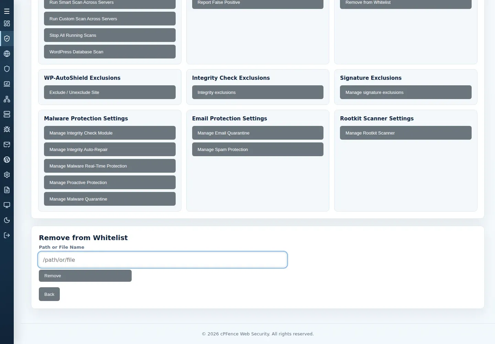The height and width of the screenshot is (344, 495).
Task: Open Exclude / Unexclude Site
Action: click(x=110, y=92)
